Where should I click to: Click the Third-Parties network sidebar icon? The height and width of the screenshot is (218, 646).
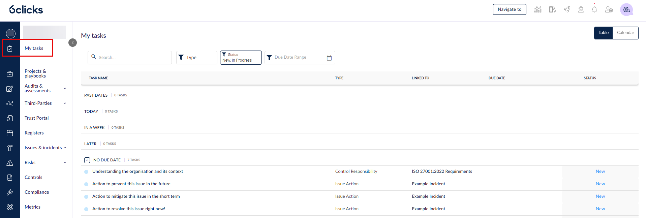pos(10,103)
